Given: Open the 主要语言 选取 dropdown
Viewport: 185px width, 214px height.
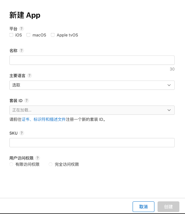Looking at the screenshot, I should (x=92, y=85).
